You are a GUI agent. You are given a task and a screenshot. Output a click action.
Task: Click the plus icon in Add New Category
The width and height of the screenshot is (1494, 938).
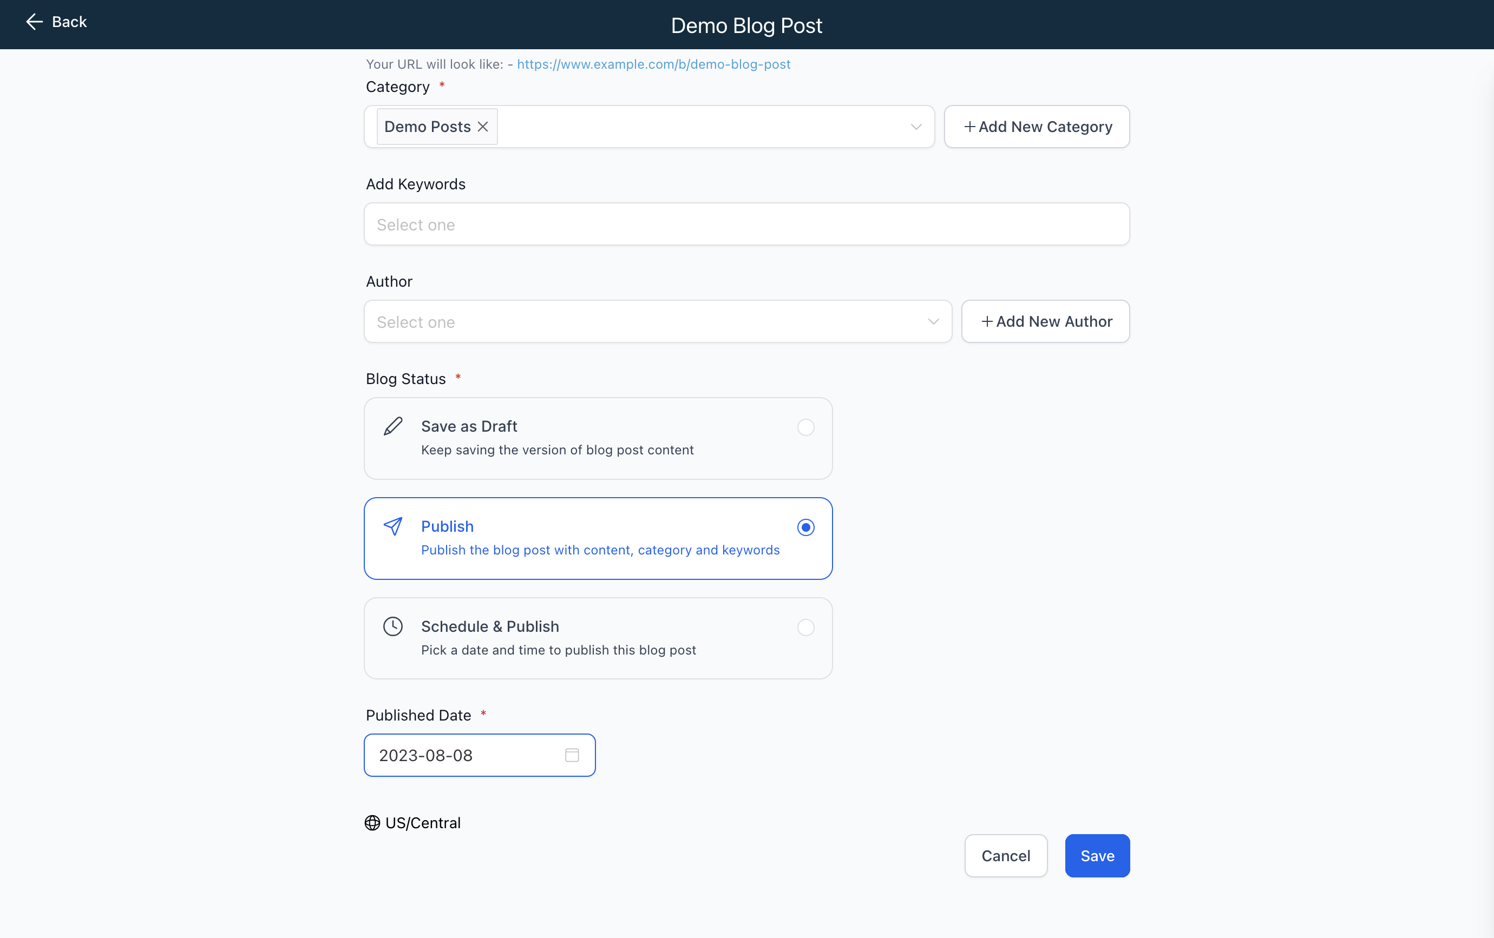(969, 127)
